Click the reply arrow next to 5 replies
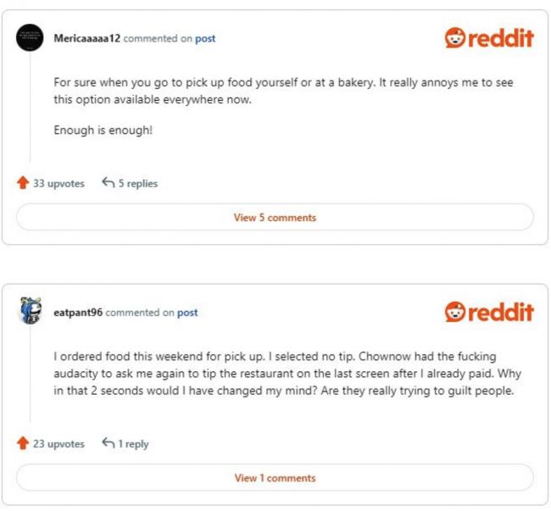551x511 pixels. [x=109, y=182]
